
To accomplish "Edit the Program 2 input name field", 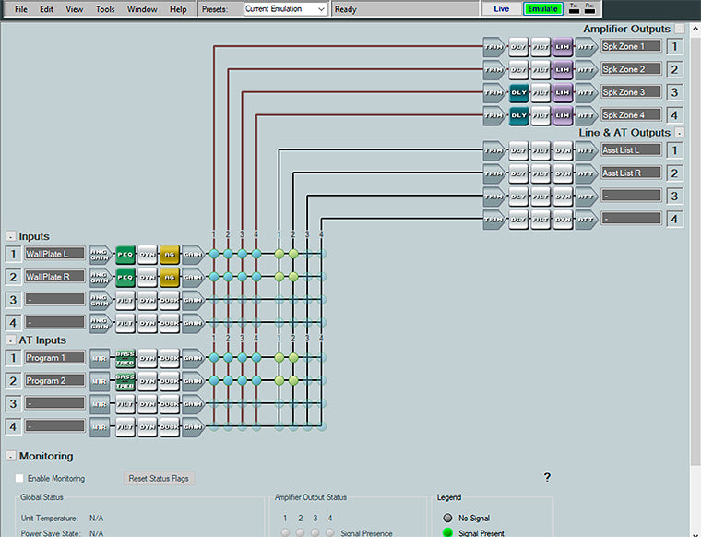I will (54, 380).
